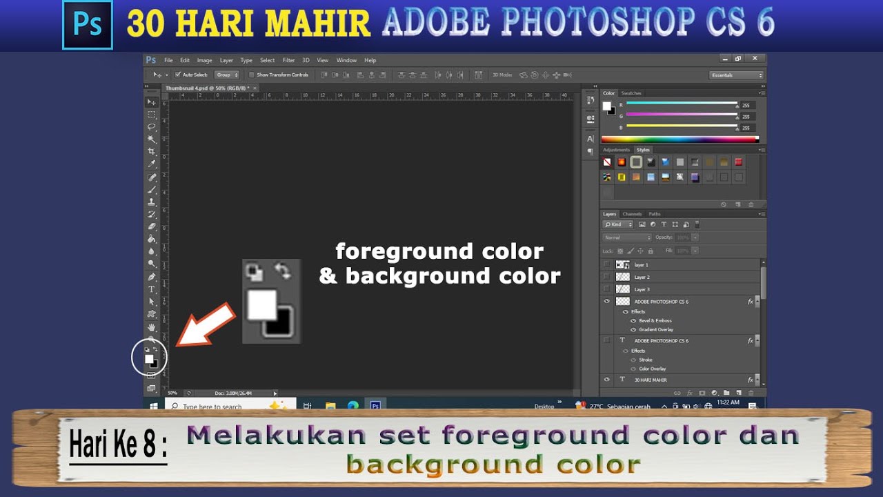Select the Rectangular Marquee tool
Image resolution: width=883 pixels, height=497 pixels.
(152, 115)
